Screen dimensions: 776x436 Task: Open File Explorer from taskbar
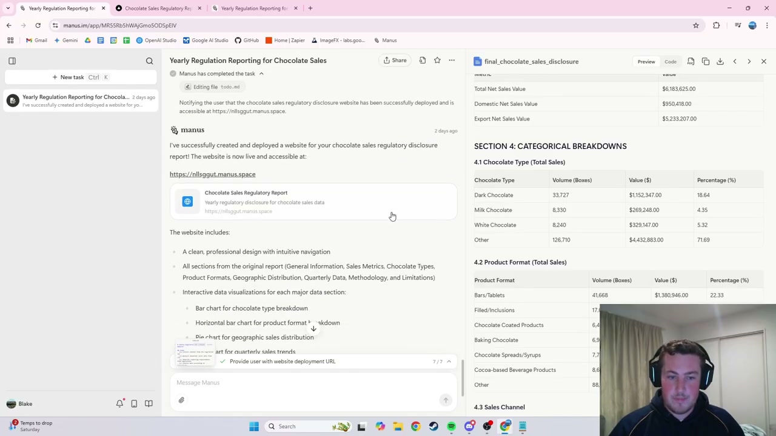398,426
